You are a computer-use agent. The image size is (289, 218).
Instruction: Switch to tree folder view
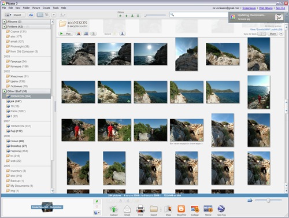point(46,15)
